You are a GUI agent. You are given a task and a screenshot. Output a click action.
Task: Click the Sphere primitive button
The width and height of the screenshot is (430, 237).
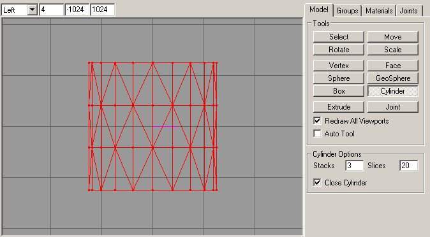click(339, 78)
